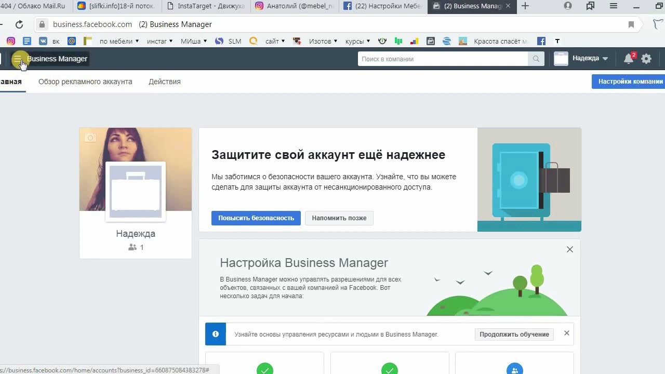Expand the инстаг bookmark folder
The height and width of the screenshot is (374, 665).
159,41
